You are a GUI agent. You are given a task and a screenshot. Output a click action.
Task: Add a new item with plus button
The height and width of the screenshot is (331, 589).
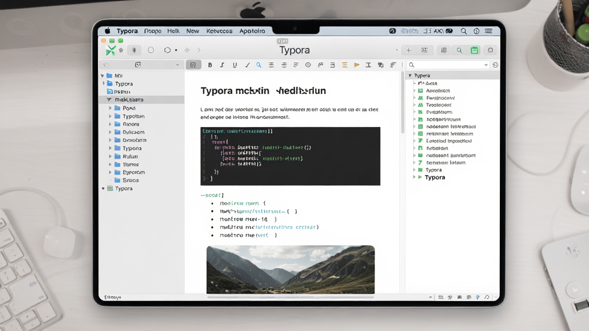tap(409, 51)
